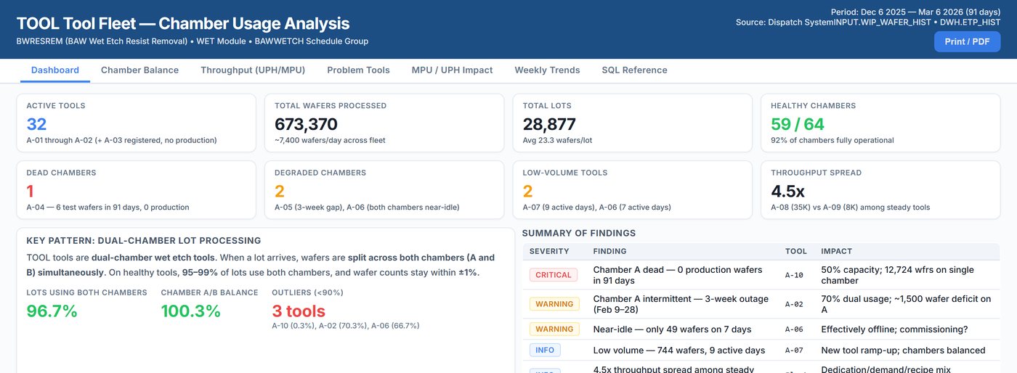Click the TOOL column header
This screenshot has width=1017, height=373.
click(796, 251)
